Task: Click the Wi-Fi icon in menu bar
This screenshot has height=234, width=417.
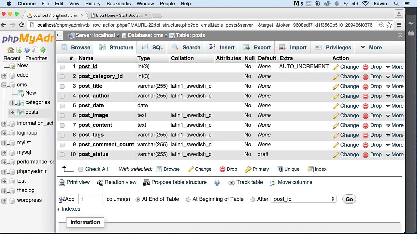Action: coord(366,4)
